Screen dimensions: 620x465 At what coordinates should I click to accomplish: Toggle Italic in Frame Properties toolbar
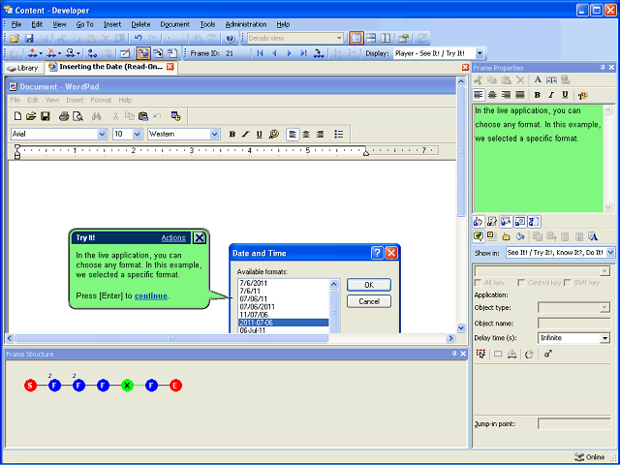pyautogui.click(x=551, y=95)
